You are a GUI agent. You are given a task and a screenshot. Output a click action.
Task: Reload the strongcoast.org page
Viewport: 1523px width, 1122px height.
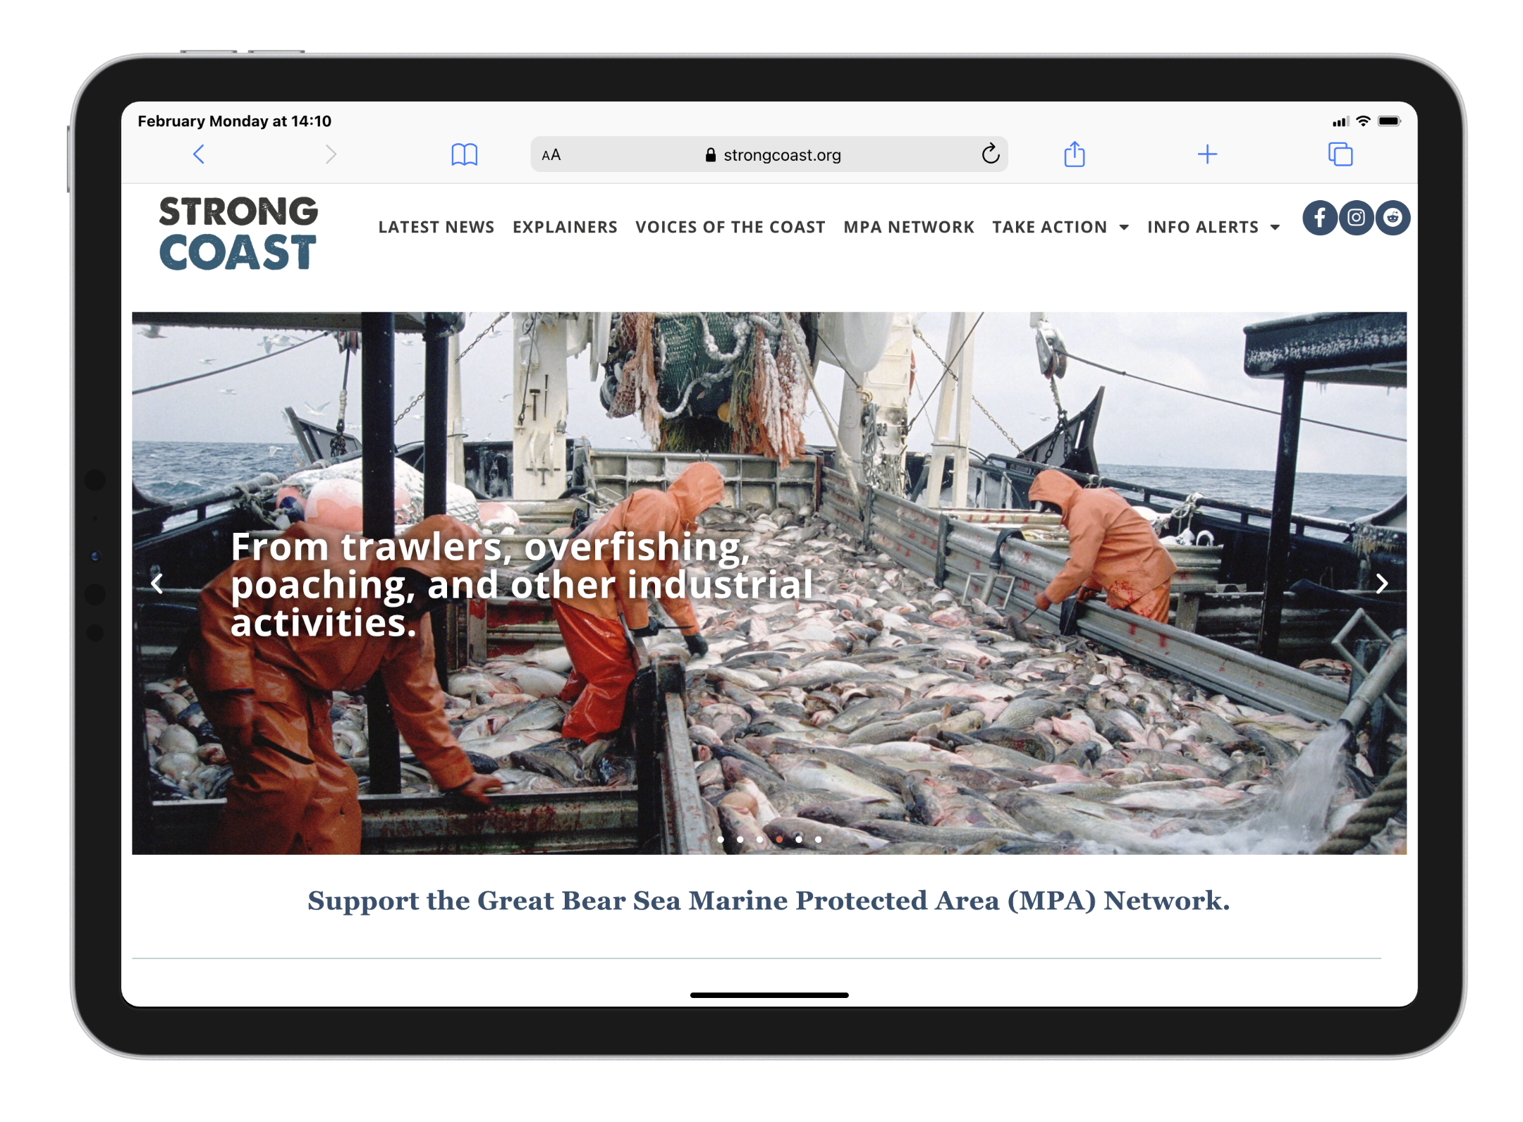[x=990, y=154]
